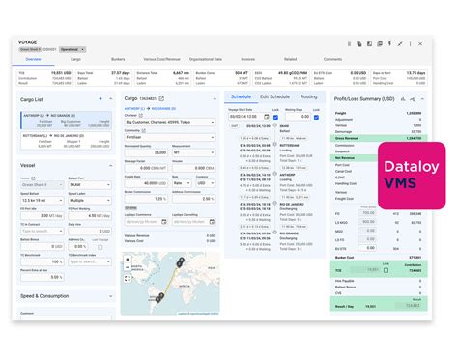Open the Charterer external link icon

pos(141,115)
